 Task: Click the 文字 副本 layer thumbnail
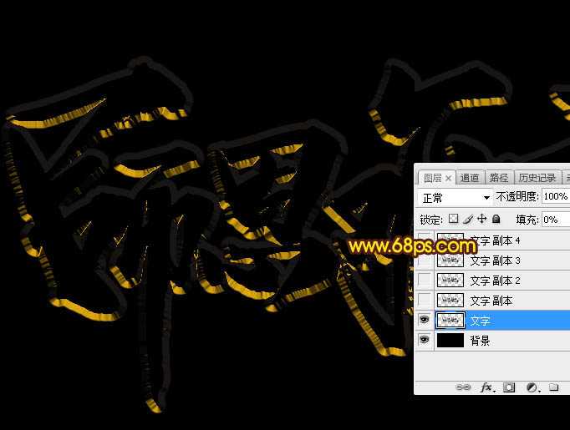coord(450,301)
